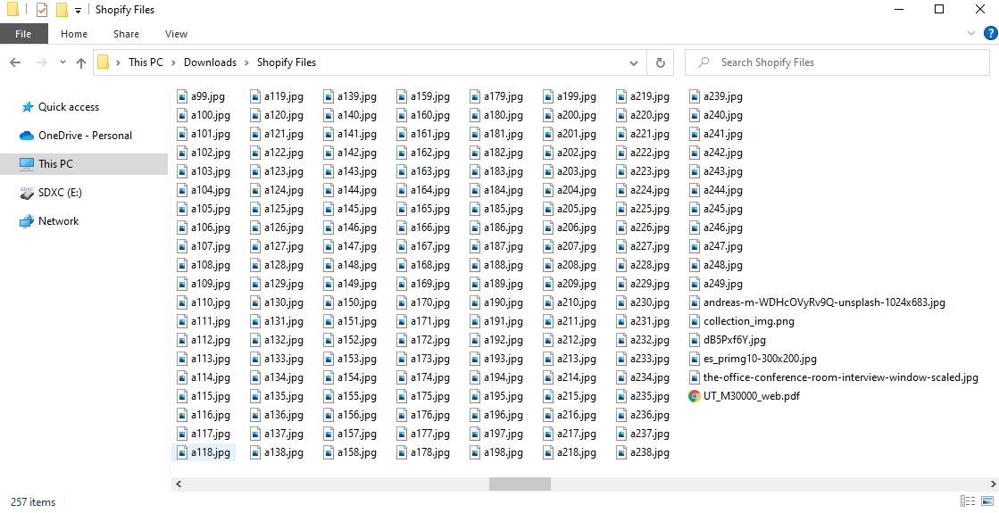The width and height of the screenshot is (999, 513).
Task: Open the recent locations dropdown arrow
Action: (62, 62)
